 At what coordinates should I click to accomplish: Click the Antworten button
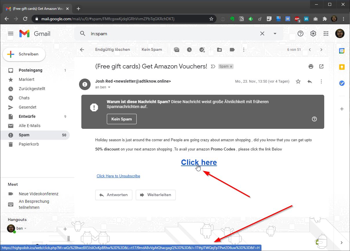(x=113, y=195)
